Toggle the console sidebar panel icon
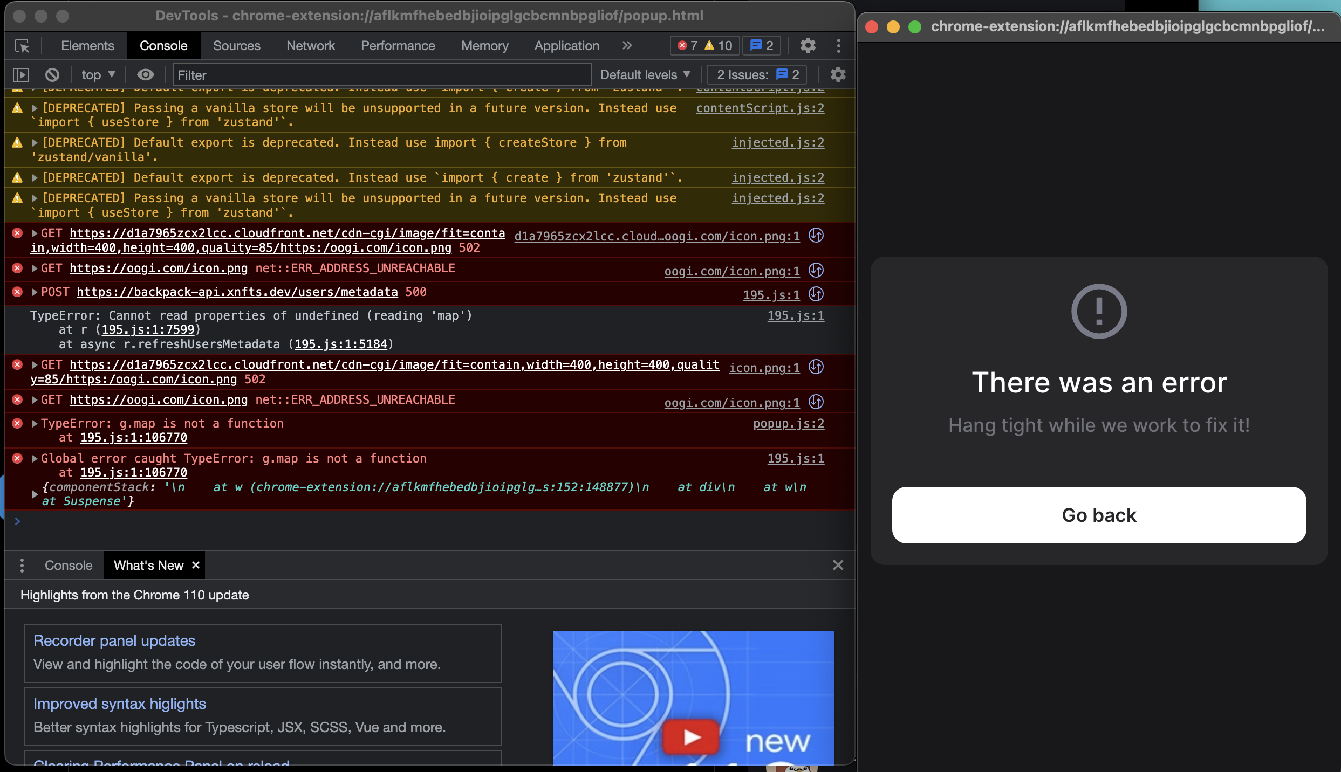This screenshot has width=1341, height=772. click(x=21, y=75)
